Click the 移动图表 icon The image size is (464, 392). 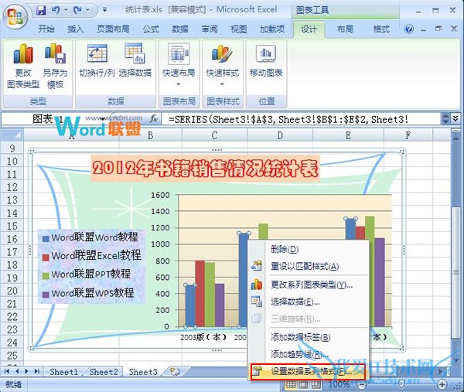tap(266, 53)
